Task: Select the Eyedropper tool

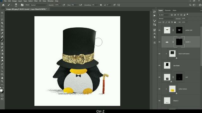Action: tap(2, 33)
